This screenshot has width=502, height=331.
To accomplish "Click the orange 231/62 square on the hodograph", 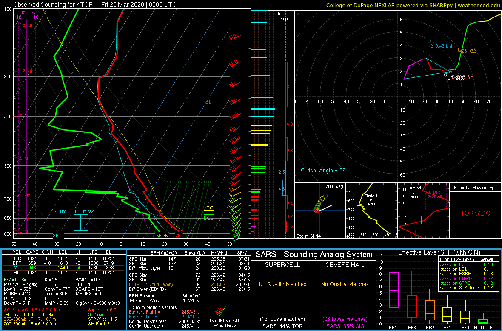I will point(460,50).
